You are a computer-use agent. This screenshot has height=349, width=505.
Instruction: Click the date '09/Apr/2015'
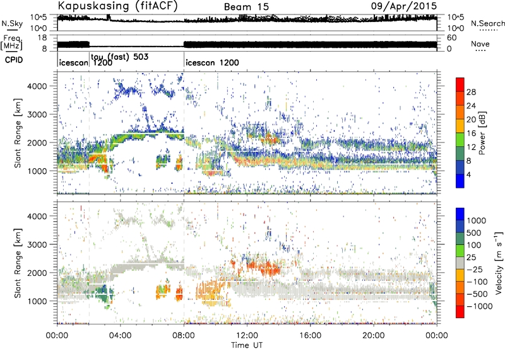point(404,6)
